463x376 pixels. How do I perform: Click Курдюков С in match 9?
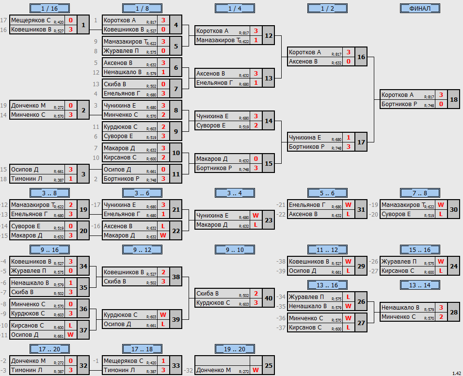tap(120, 127)
